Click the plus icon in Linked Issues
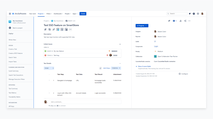 point(120,44)
